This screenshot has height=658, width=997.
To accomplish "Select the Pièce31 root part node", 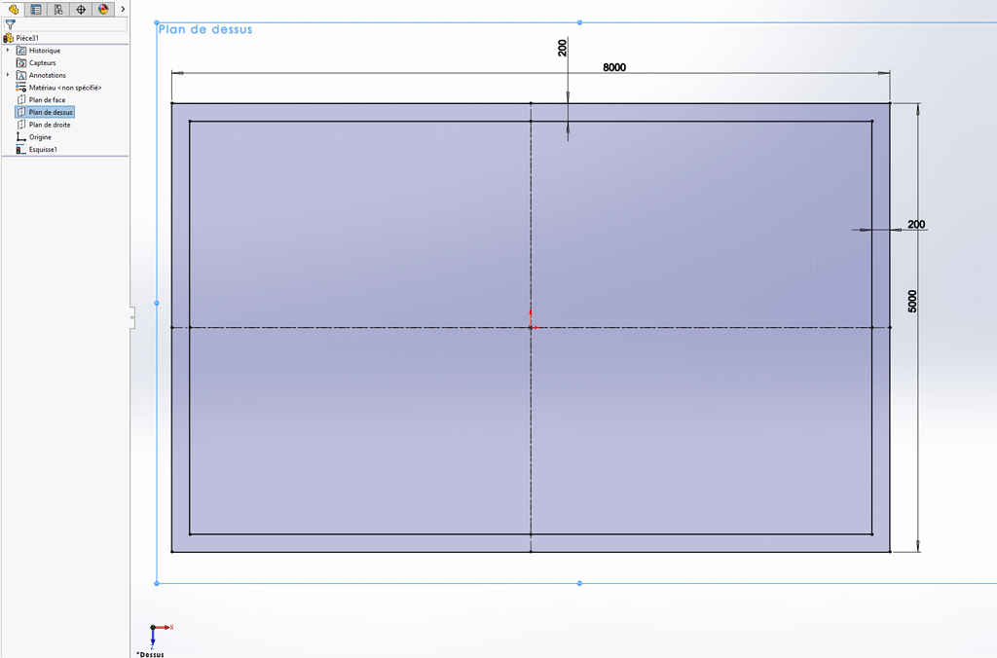I will point(26,38).
